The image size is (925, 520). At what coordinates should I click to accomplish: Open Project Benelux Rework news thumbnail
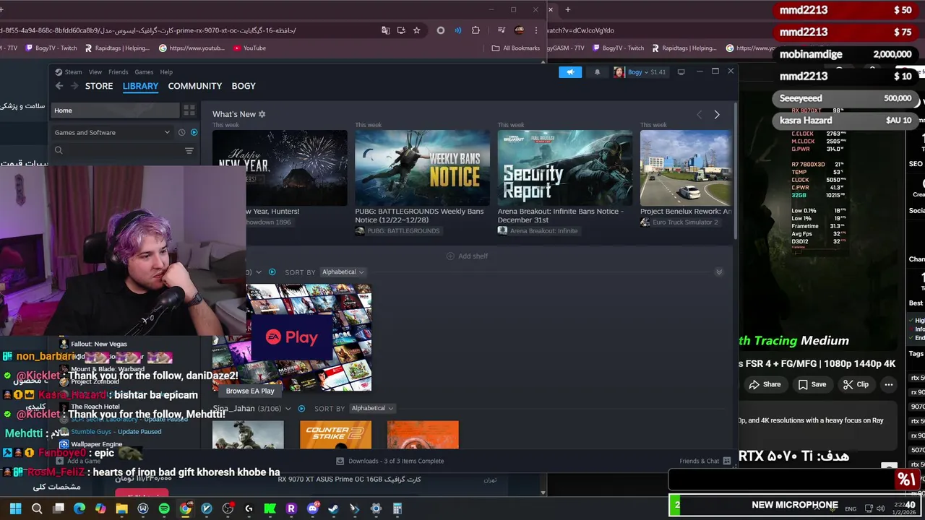tap(686, 168)
